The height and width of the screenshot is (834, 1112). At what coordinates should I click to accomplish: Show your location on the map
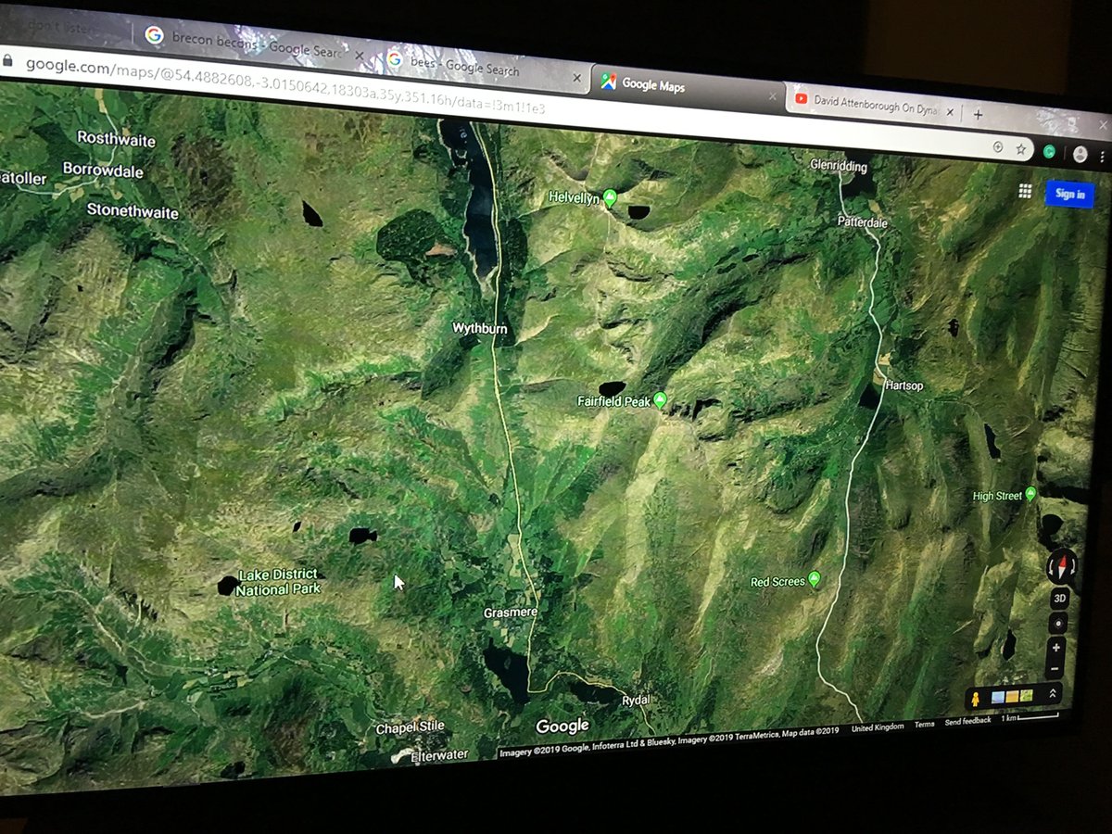(1058, 623)
